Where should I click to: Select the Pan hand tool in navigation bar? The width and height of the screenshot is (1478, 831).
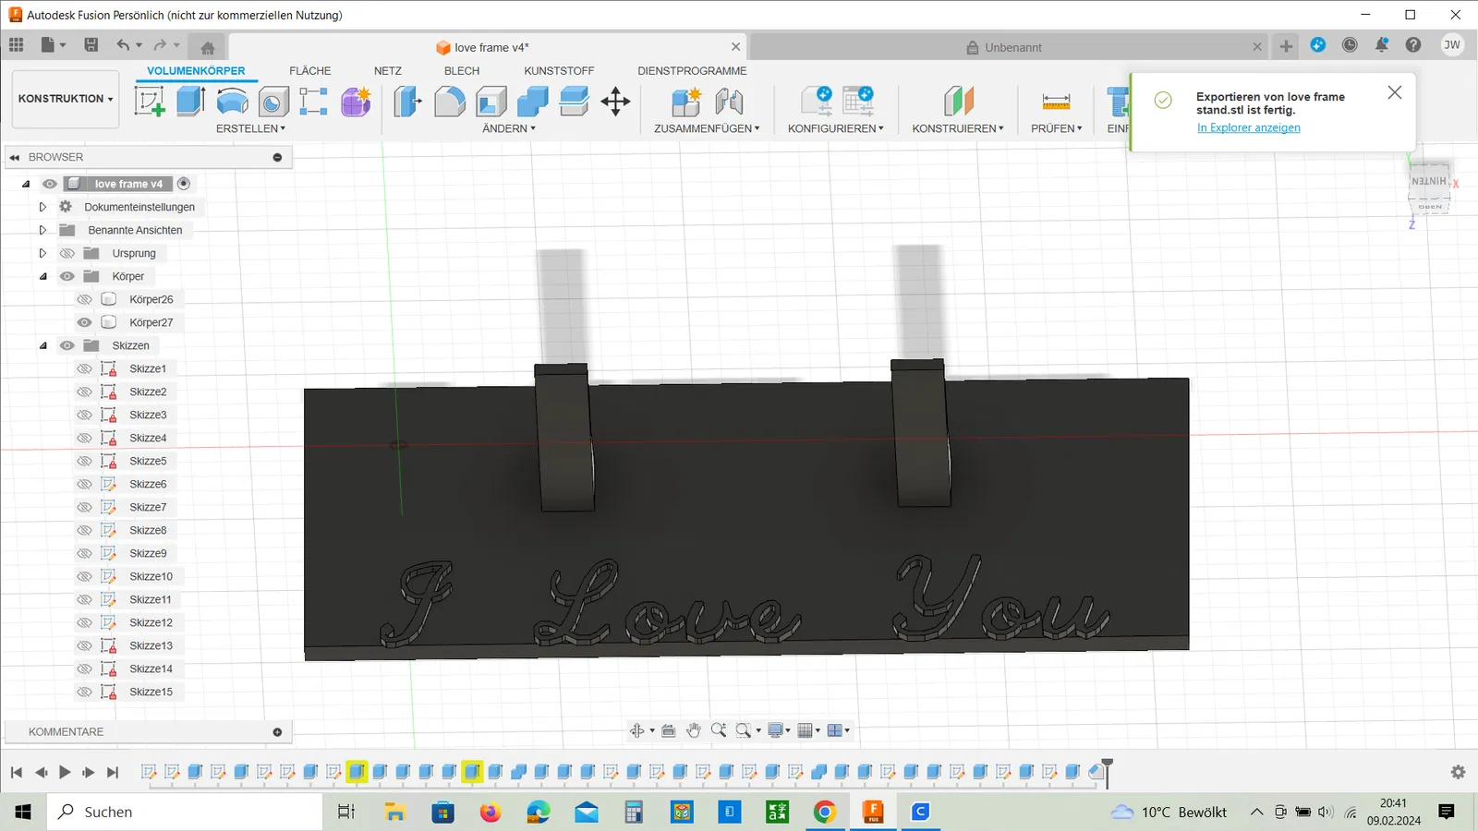[x=694, y=730]
